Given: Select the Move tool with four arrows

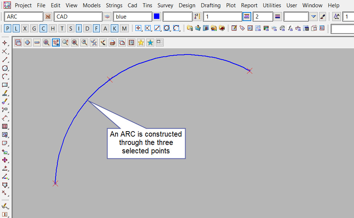Looking at the screenshot, I should [5, 160].
